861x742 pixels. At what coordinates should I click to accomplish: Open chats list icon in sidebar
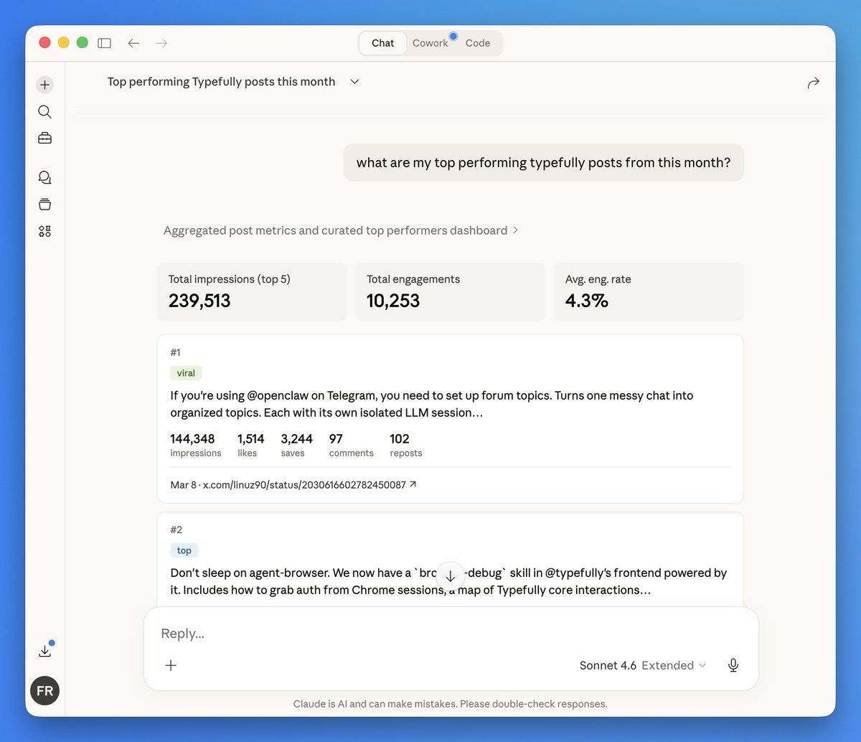[44, 177]
